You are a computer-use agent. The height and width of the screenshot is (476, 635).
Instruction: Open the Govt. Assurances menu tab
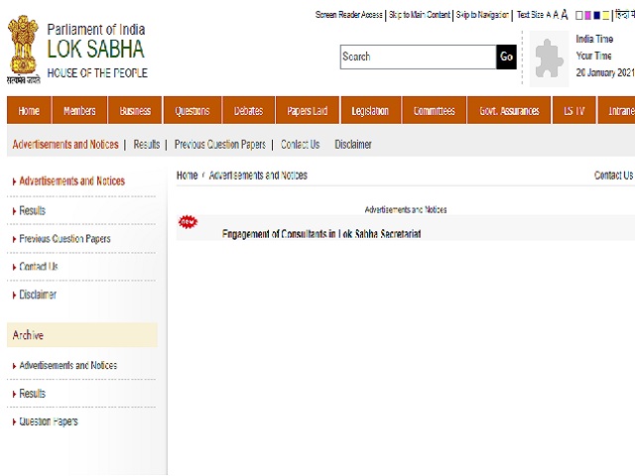[x=509, y=110]
